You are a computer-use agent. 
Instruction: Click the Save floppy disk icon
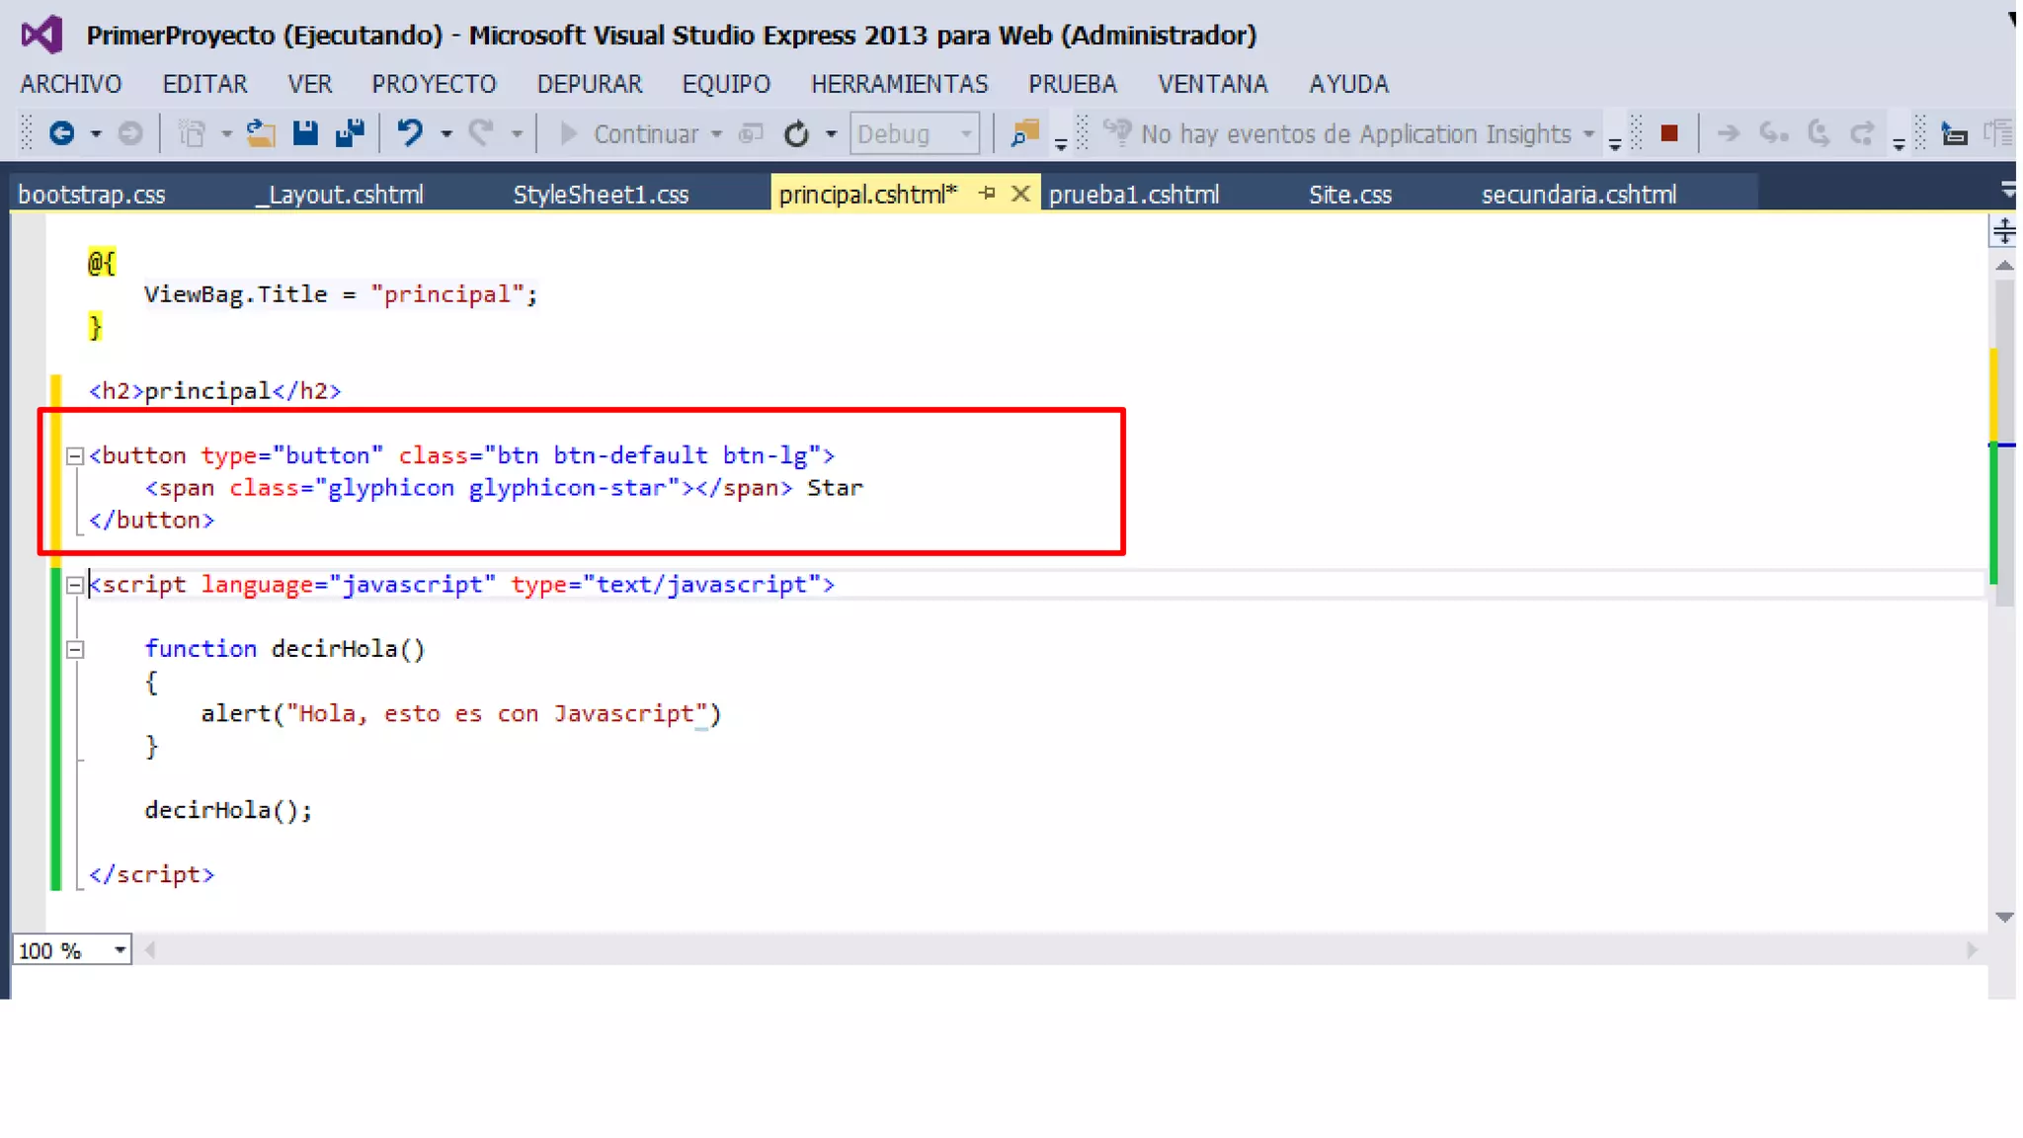point(305,133)
